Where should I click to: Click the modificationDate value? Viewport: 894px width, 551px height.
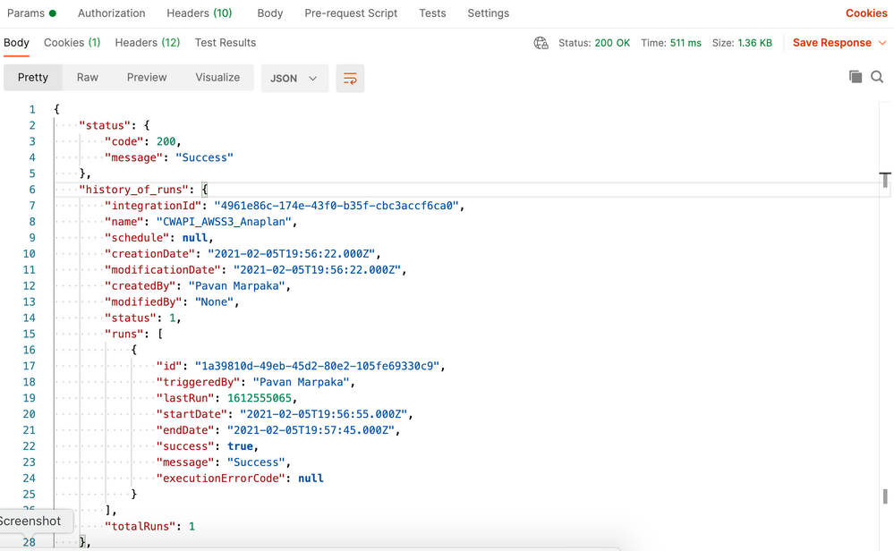[x=317, y=269]
